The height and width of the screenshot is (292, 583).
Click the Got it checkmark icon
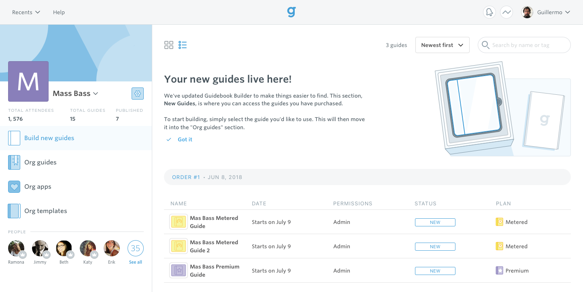[169, 139]
